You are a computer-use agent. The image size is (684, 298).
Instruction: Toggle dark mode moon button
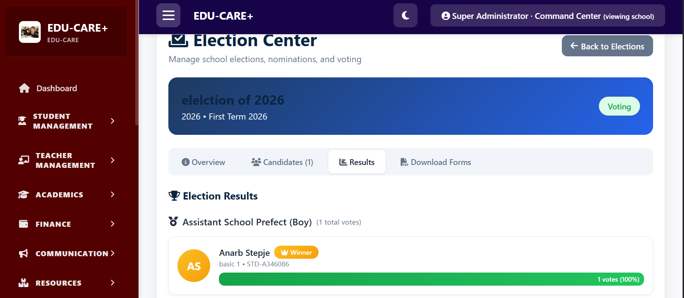pyautogui.click(x=405, y=15)
